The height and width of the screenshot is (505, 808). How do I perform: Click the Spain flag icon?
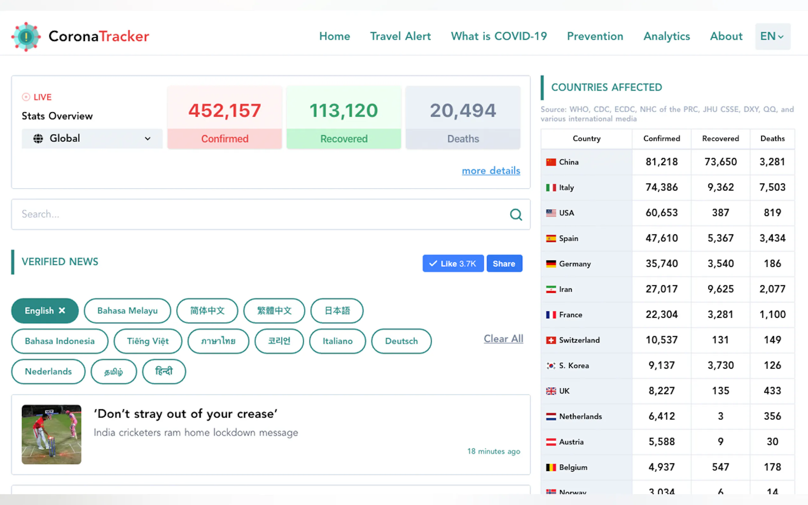tap(551, 238)
